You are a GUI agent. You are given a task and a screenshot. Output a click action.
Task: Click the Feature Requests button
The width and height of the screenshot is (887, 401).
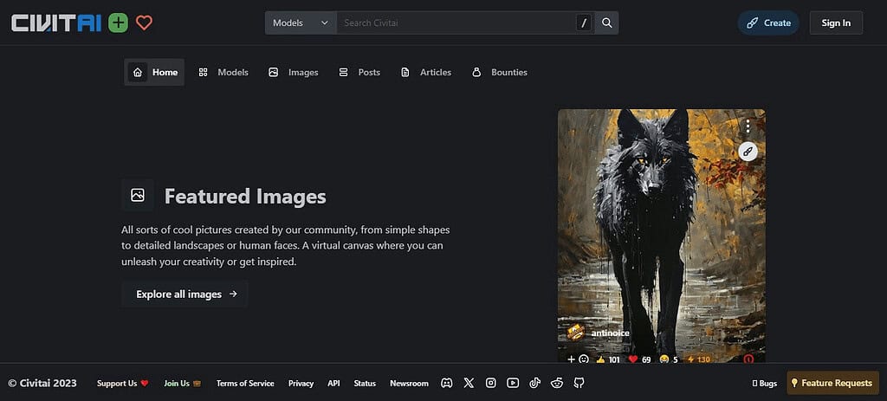pyautogui.click(x=832, y=383)
